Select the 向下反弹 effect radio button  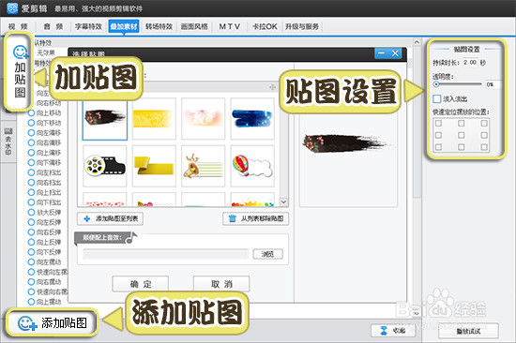tap(31, 252)
